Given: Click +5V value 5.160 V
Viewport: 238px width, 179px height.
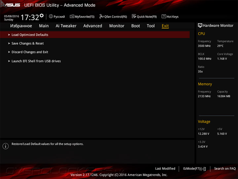Looking at the screenshot, I should tap(222, 134).
